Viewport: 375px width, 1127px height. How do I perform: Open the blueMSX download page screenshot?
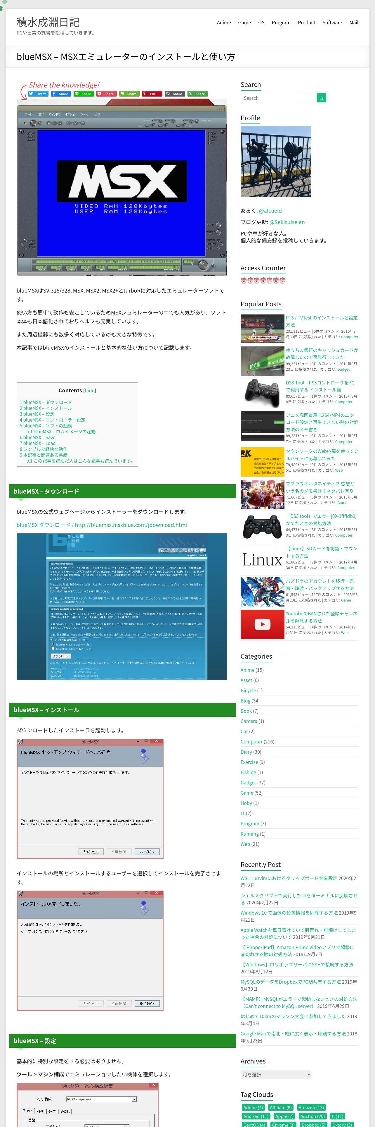tap(122, 607)
